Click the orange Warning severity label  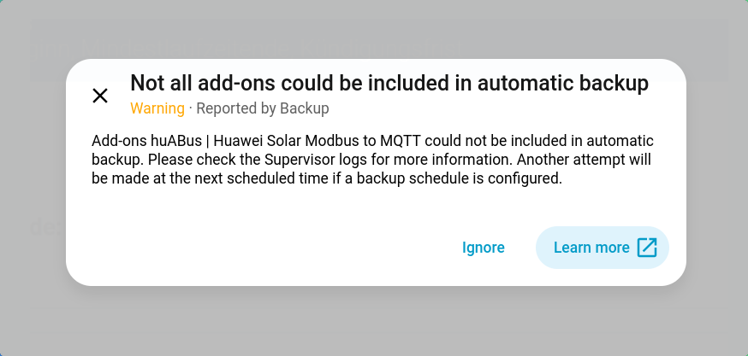click(x=157, y=108)
